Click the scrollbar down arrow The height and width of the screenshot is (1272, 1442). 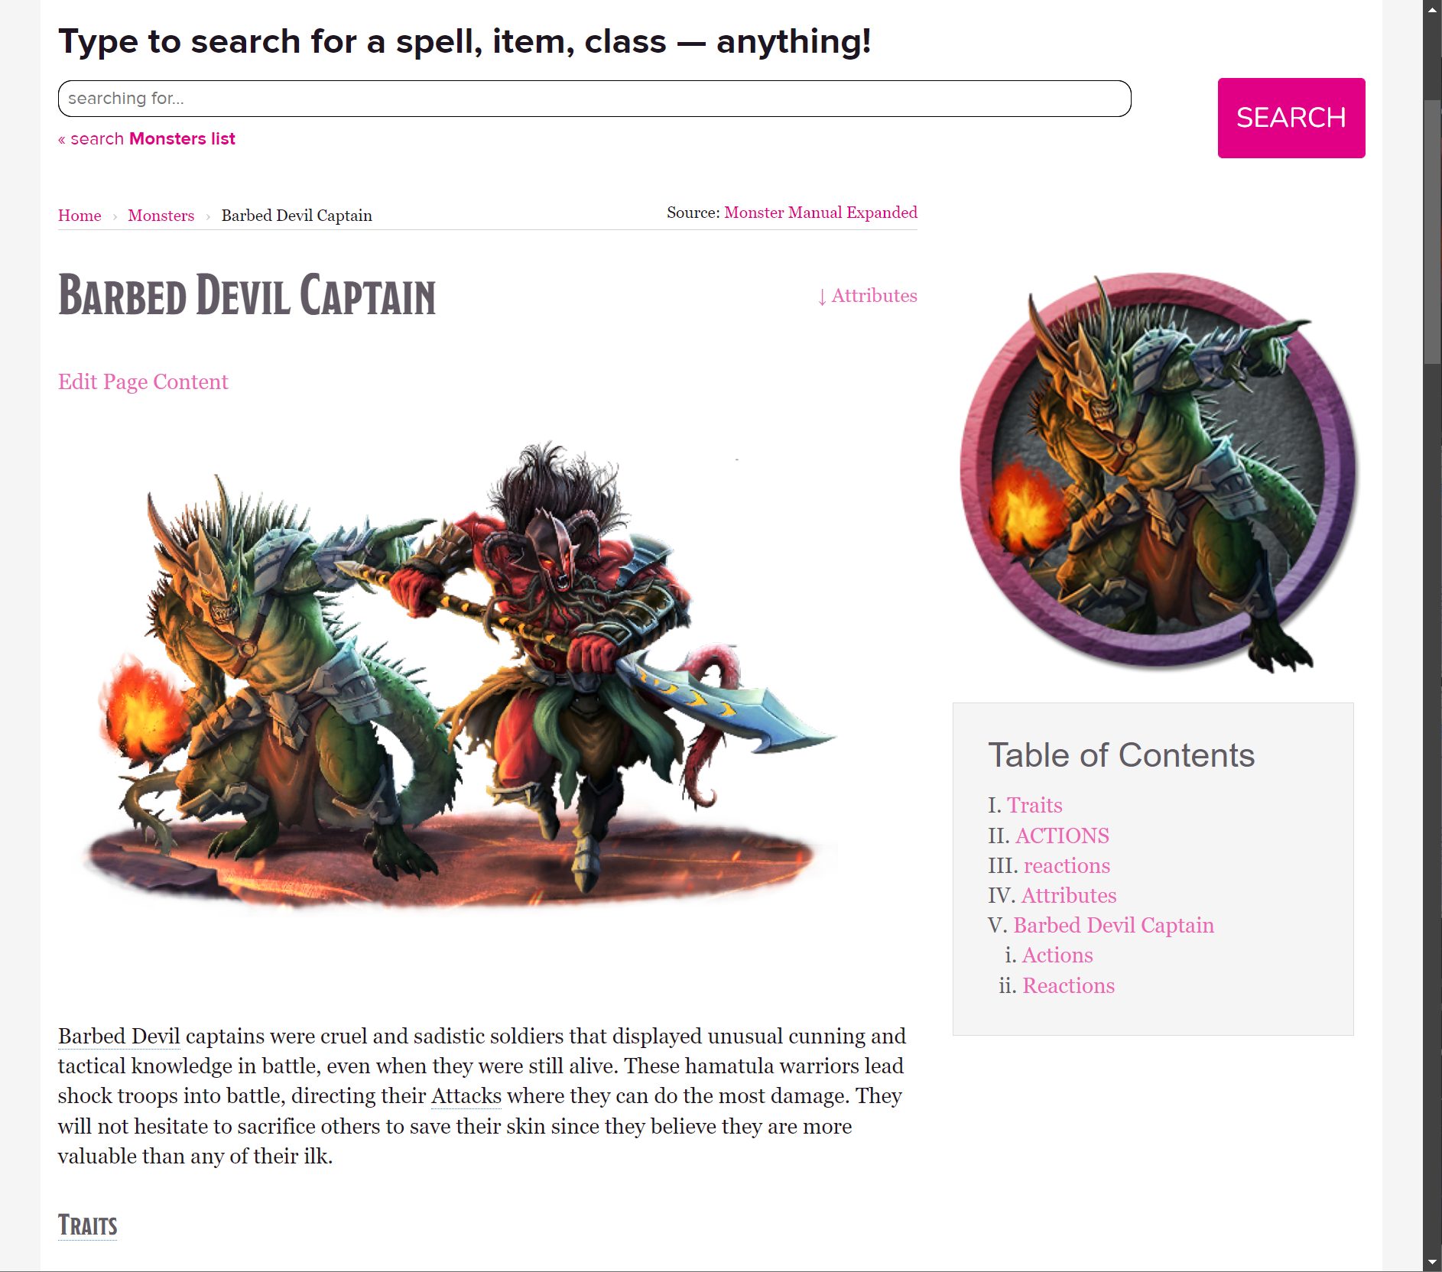(1432, 1262)
